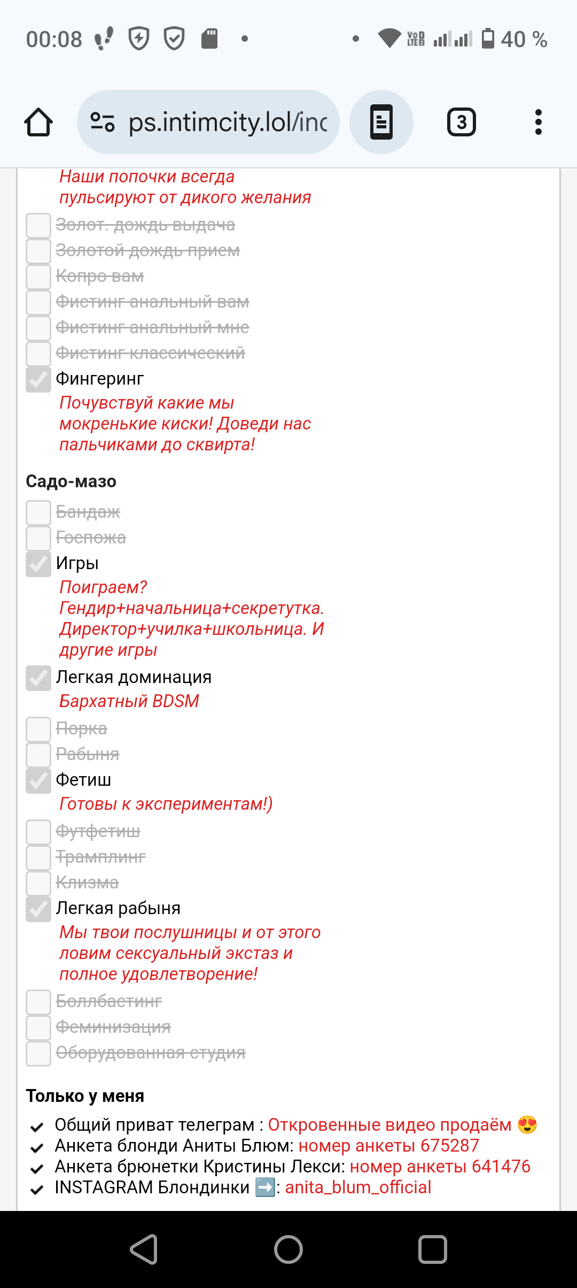Tap the browser home icon
This screenshot has width=577, height=1288.
tap(38, 122)
